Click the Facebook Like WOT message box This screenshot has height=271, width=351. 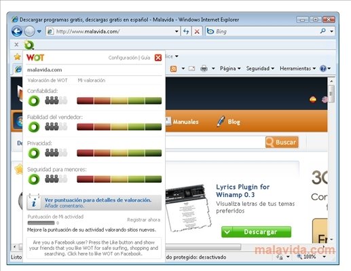tap(94, 248)
